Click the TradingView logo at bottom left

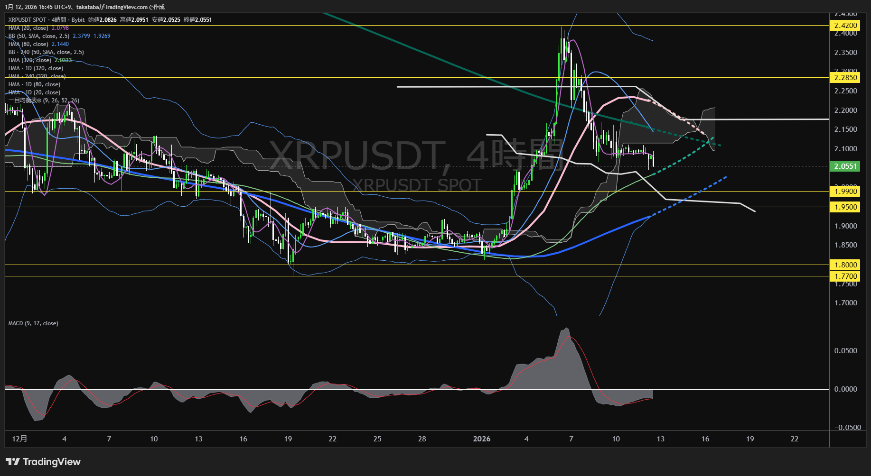coord(43,462)
